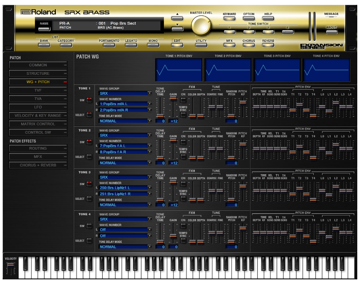Open Tone 1 Wave Group dropdown
363x286 pixels.
125,93
